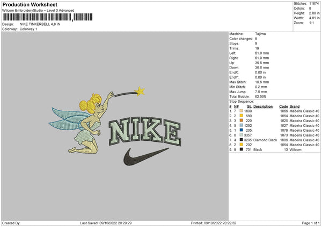Select the yellow swatch beside 680 stitches
322x227 pixels.
tap(241, 116)
